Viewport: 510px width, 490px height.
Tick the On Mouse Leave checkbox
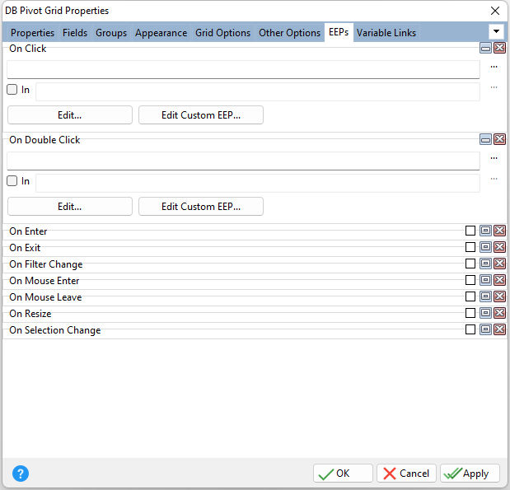click(x=470, y=296)
